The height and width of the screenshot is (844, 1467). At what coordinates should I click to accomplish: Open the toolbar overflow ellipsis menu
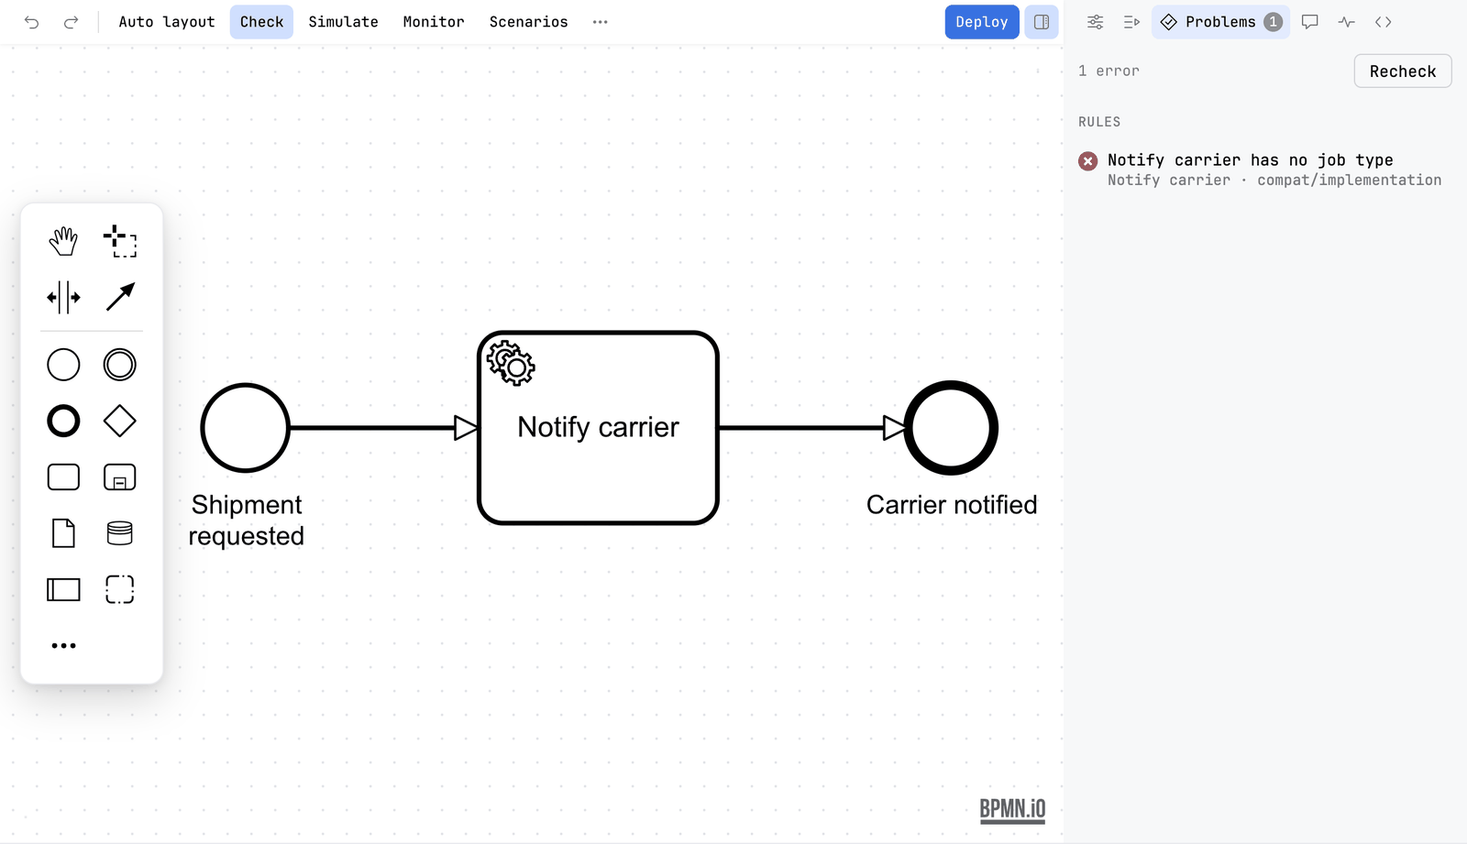[x=601, y=22]
